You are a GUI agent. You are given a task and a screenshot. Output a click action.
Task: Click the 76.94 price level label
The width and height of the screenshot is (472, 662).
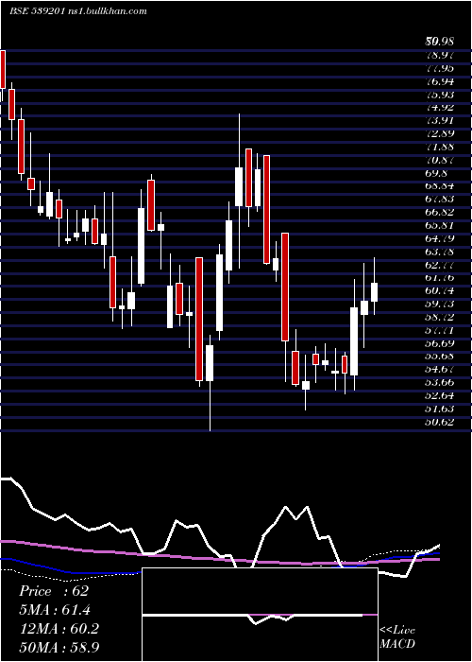(x=440, y=81)
